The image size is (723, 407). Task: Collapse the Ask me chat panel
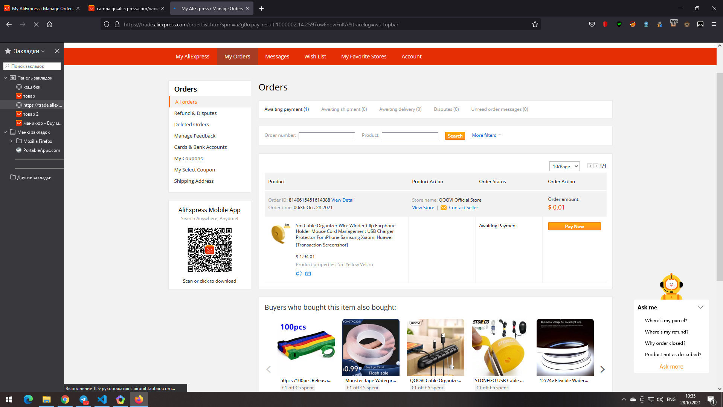(700, 307)
